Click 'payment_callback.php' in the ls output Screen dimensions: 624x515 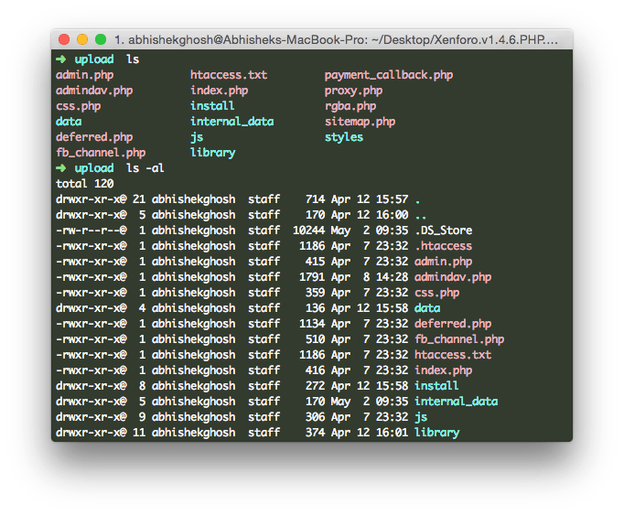coord(389,75)
